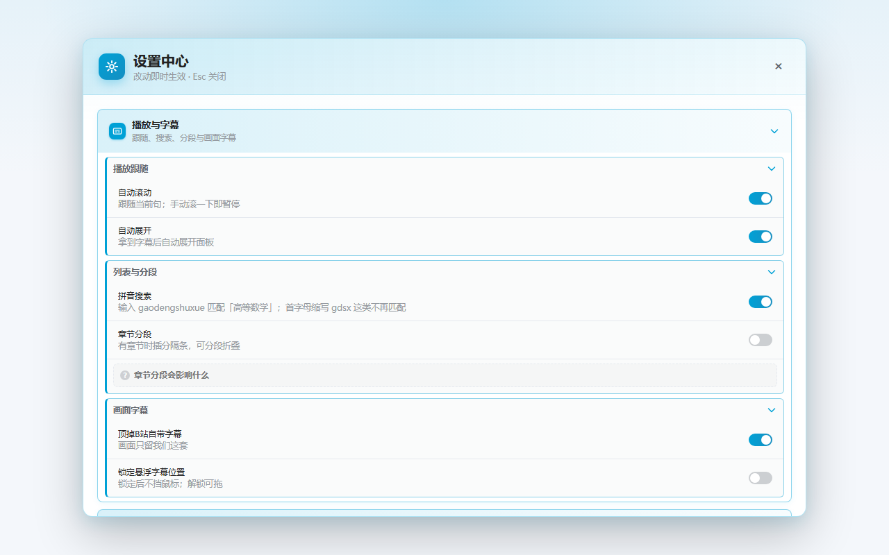Turn off the 自动展开 switch
The width and height of the screenshot is (889, 555).
coord(761,237)
